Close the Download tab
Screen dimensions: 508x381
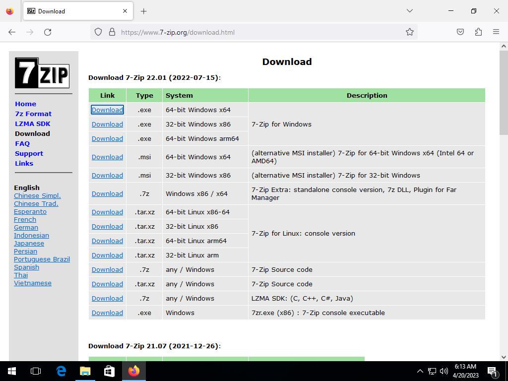[x=125, y=11]
